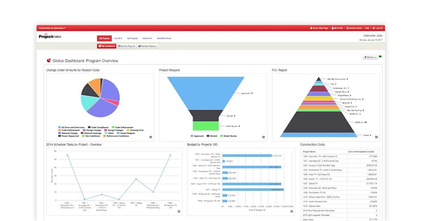The height and width of the screenshot is (221, 422).
Task: Click the AE Error and Omissions color swatch
Action: [x=59, y=127]
